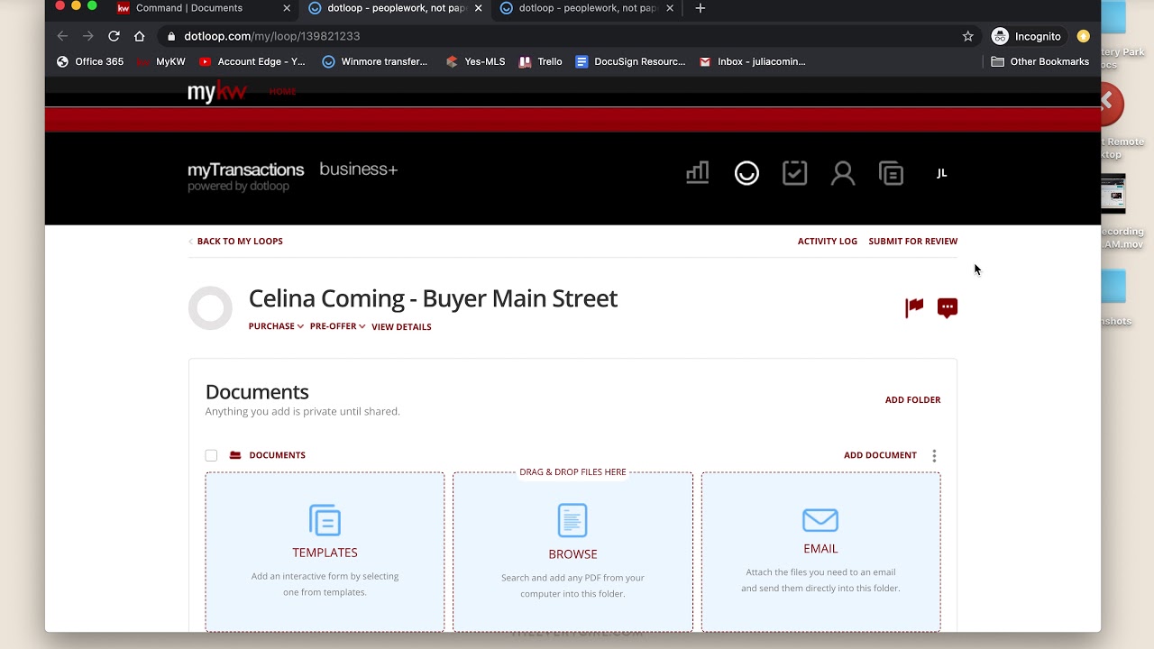Open the people contacts icon
The image size is (1154, 649).
click(x=843, y=173)
